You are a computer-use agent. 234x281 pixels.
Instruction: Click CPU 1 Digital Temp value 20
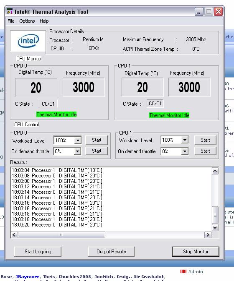point(142,87)
